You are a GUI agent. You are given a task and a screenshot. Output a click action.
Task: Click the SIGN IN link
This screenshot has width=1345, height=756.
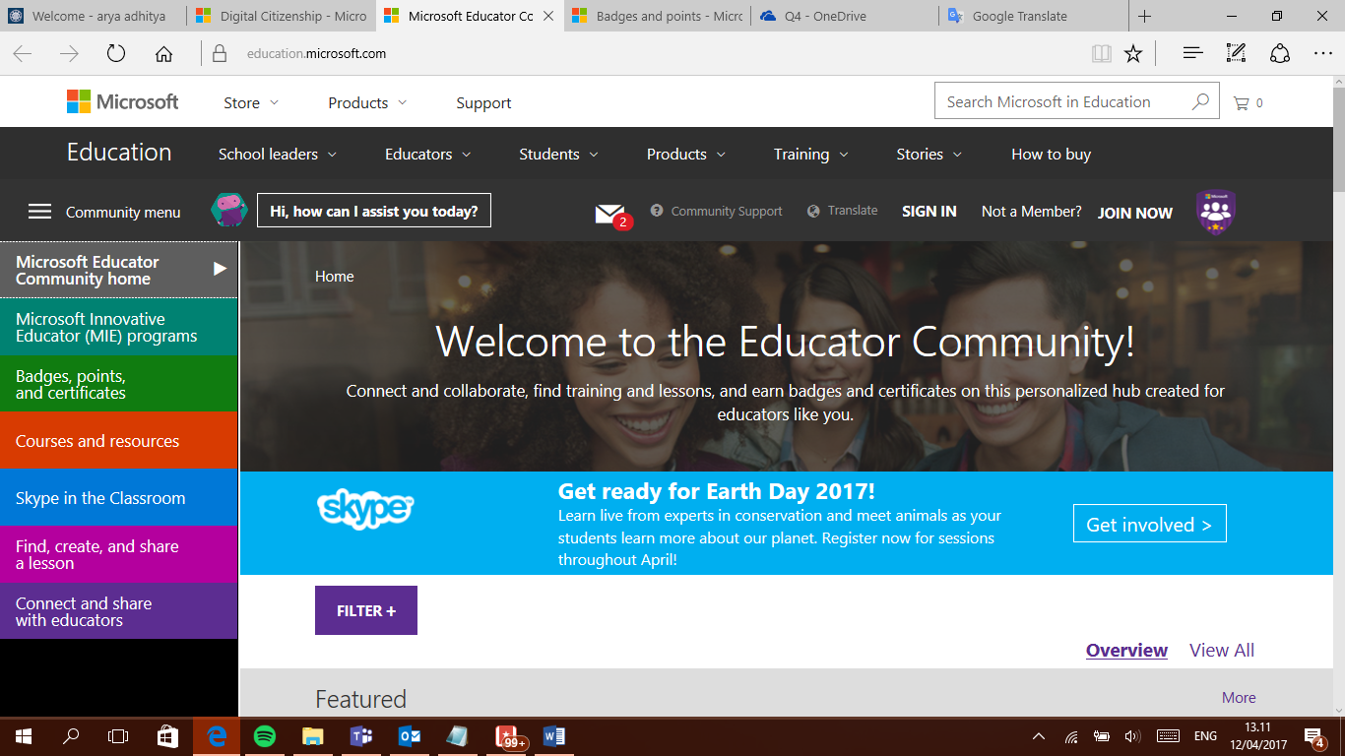tap(929, 212)
